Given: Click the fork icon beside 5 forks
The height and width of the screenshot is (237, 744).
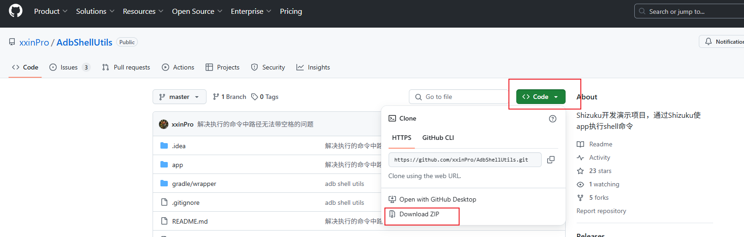Looking at the screenshot, I should coord(580,197).
